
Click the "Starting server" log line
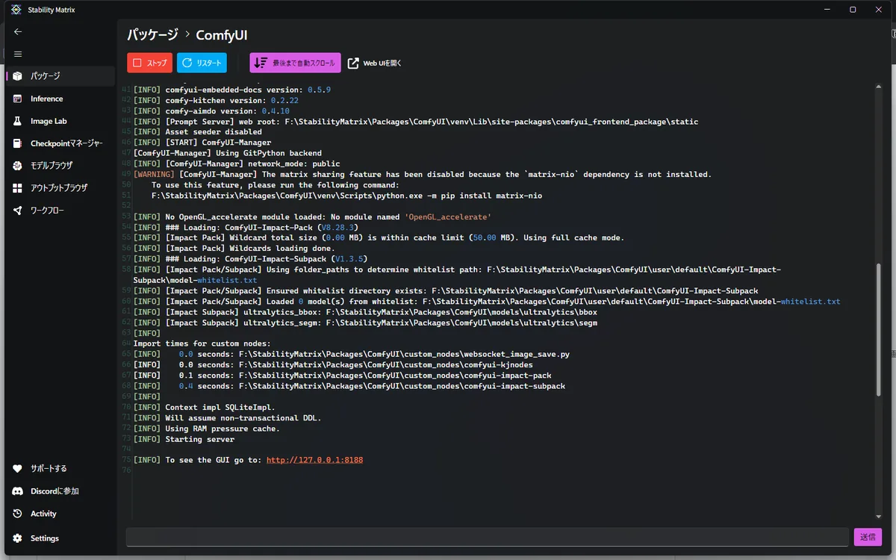pos(184,439)
